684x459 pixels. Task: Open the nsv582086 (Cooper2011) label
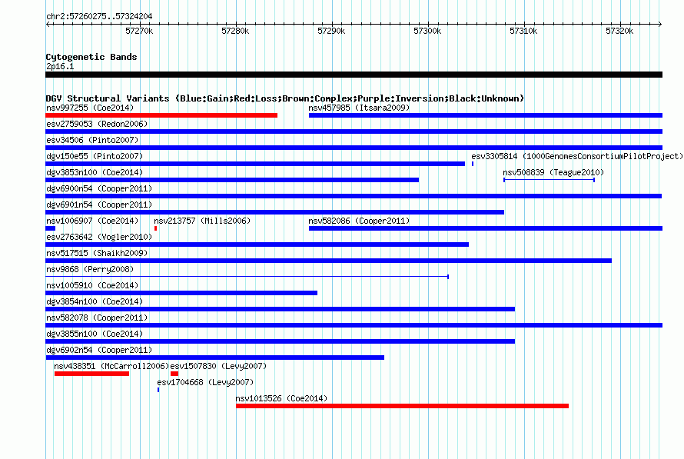point(359,221)
